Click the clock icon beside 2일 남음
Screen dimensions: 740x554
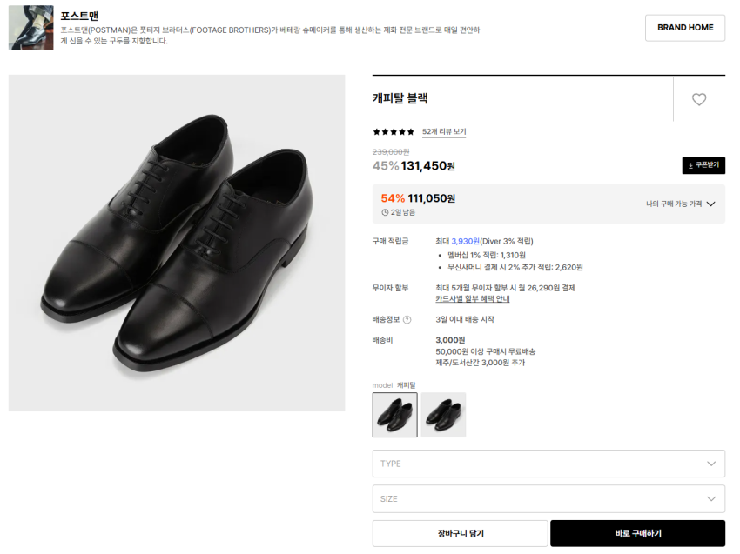coord(385,212)
